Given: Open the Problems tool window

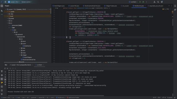Looking at the screenshot, I should [x=2, y=90].
